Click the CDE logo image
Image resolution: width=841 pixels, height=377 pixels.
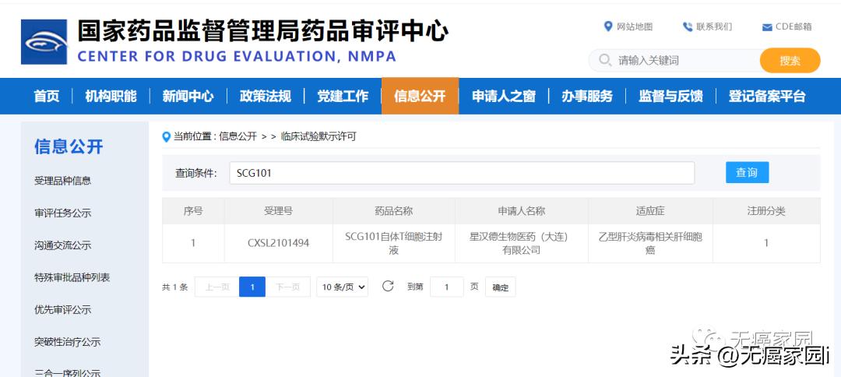pyautogui.click(x=44, y=42)
